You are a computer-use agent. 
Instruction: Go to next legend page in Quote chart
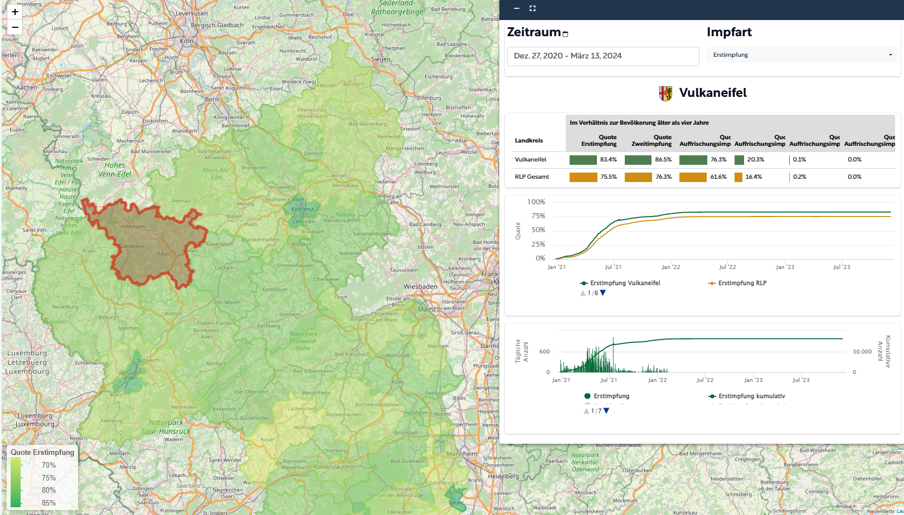point(602,293)
